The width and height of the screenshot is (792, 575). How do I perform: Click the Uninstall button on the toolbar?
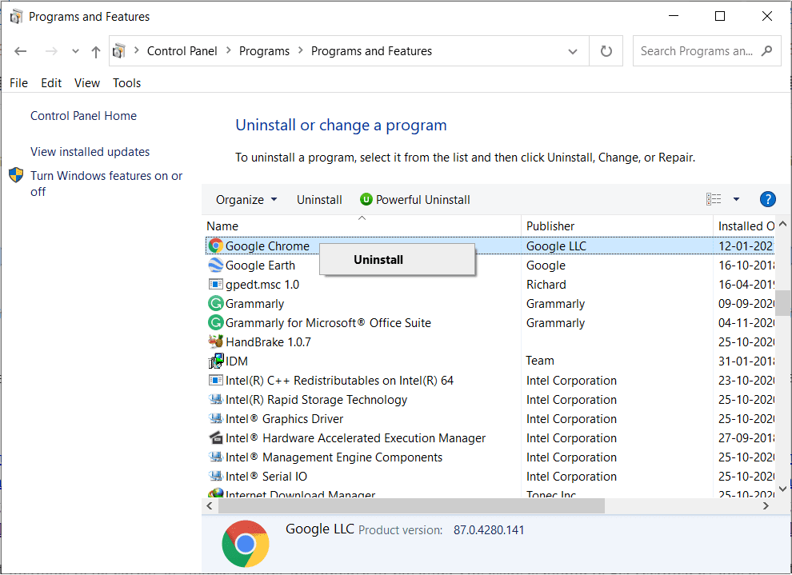(319, 199)
